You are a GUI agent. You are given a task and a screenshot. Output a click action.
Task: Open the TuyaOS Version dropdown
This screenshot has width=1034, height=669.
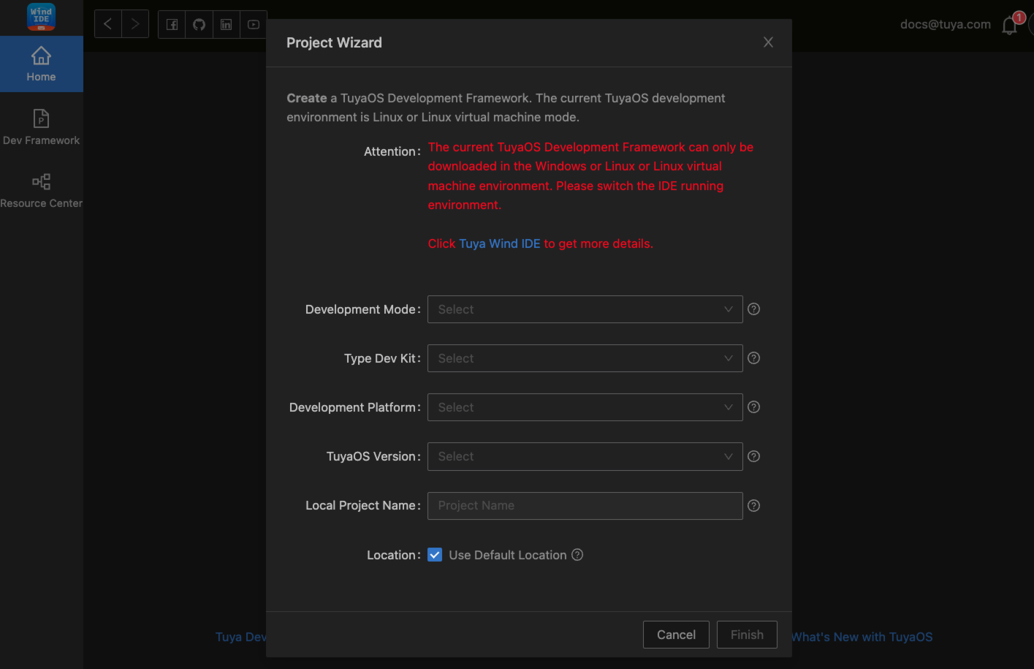[x=585, y=456]
